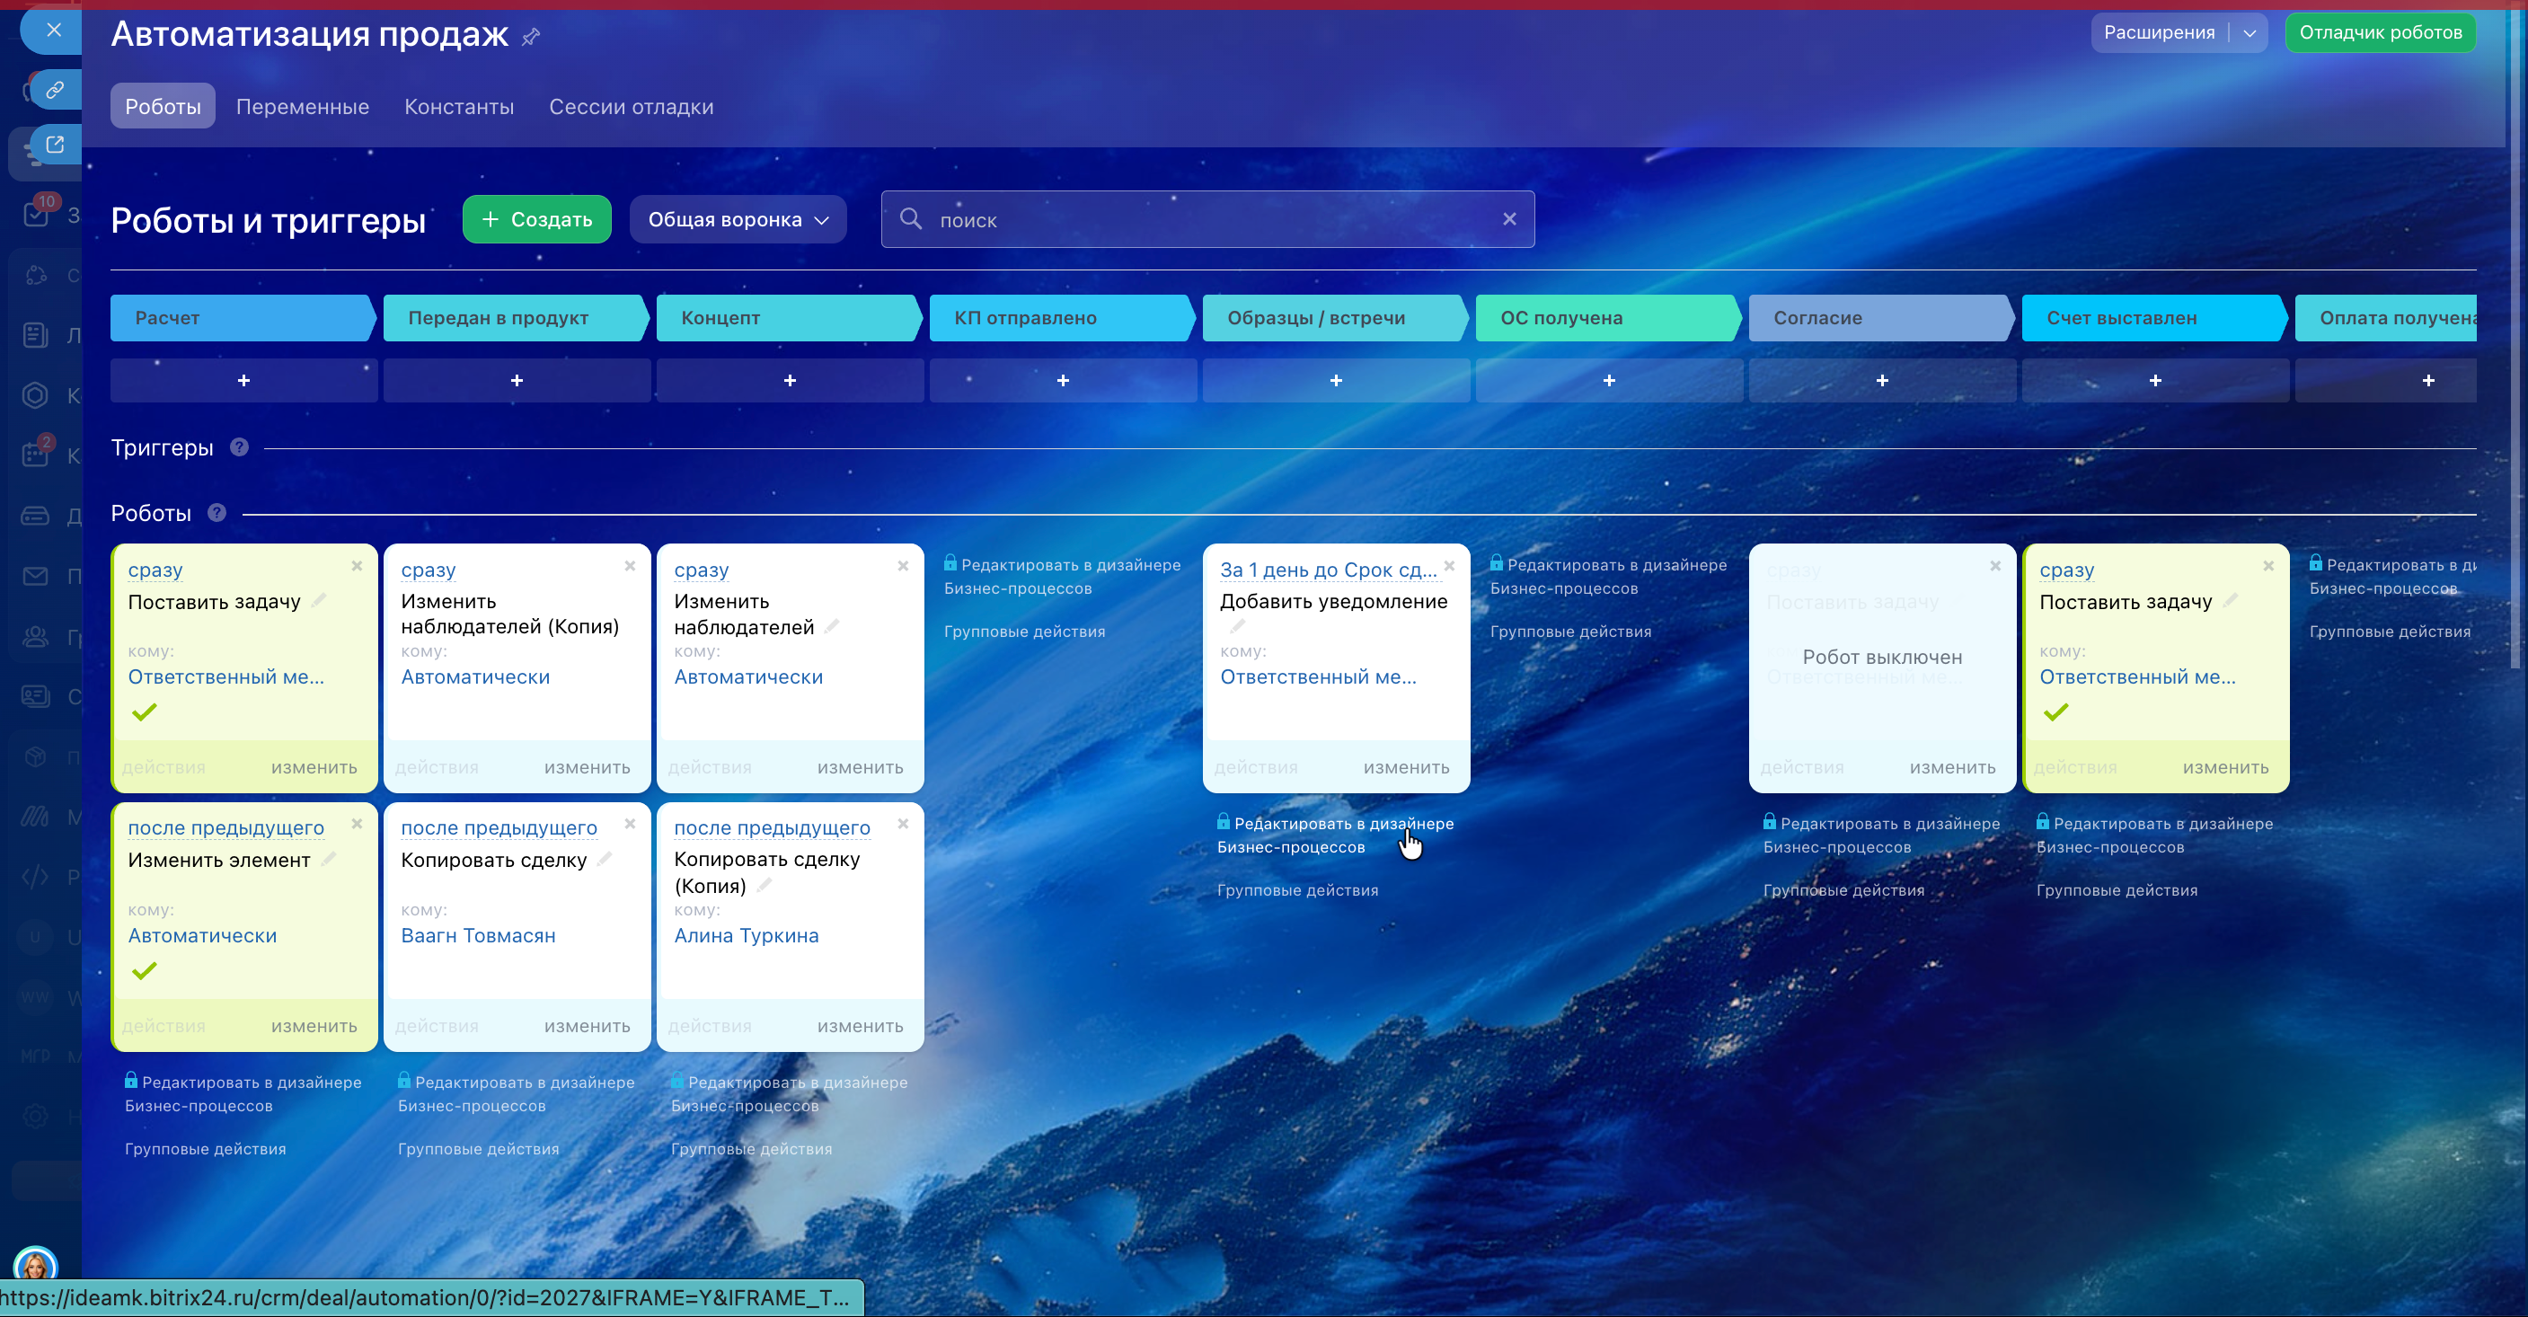This screenshot has height=1317, width=2528.
Task: Open the Общая воронка funnel dropdown
Action: coord(738,220)
